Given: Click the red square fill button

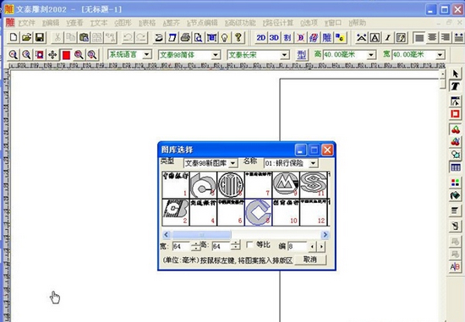Looking at the screenshot, I should 66,55.
